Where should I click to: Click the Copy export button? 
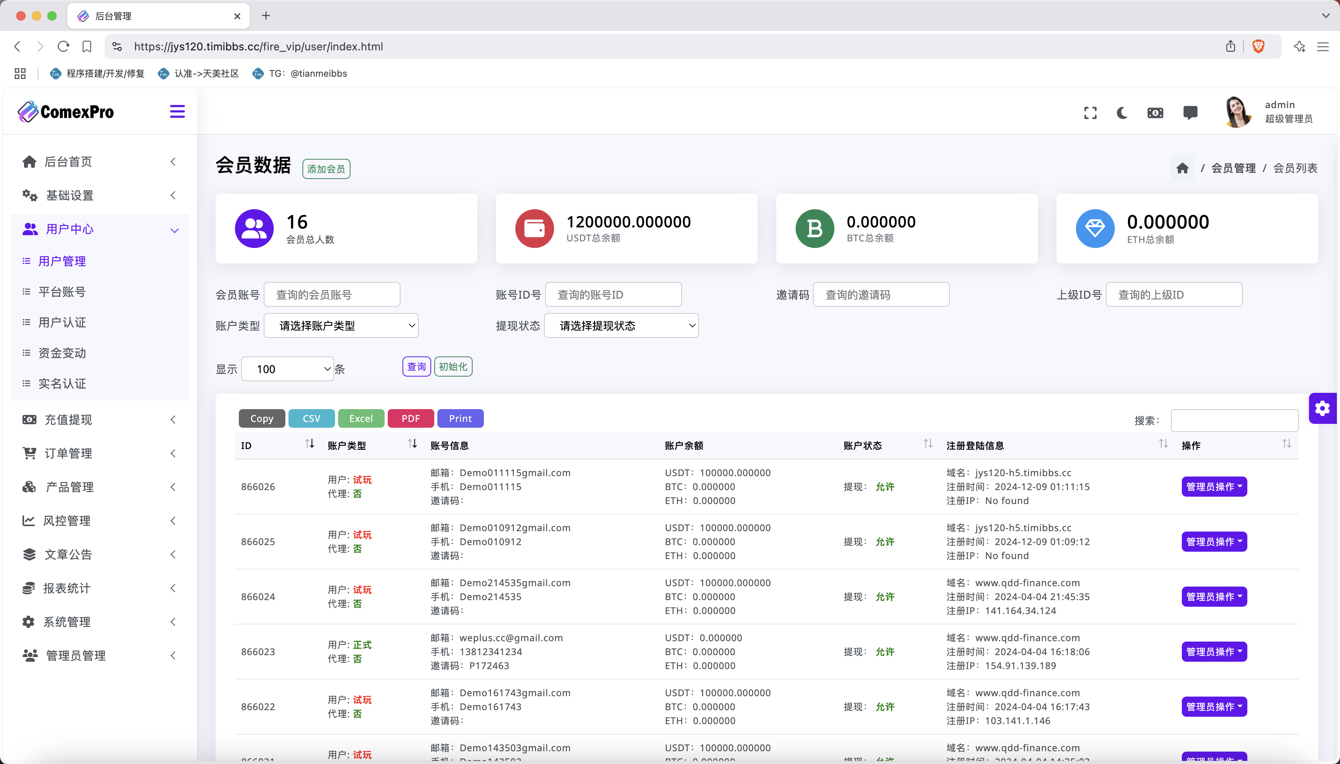tap(261, 418)
